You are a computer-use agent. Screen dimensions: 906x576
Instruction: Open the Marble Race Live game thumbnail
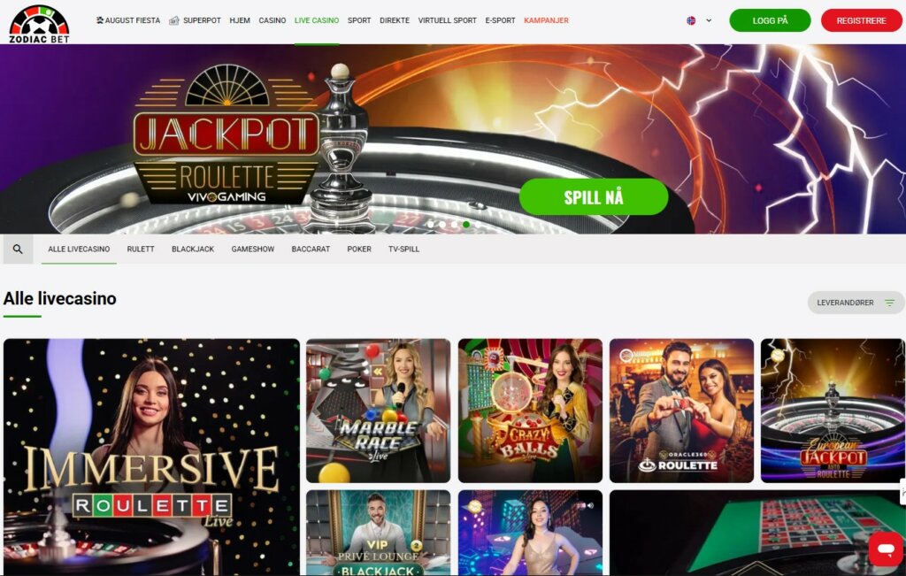378,411
